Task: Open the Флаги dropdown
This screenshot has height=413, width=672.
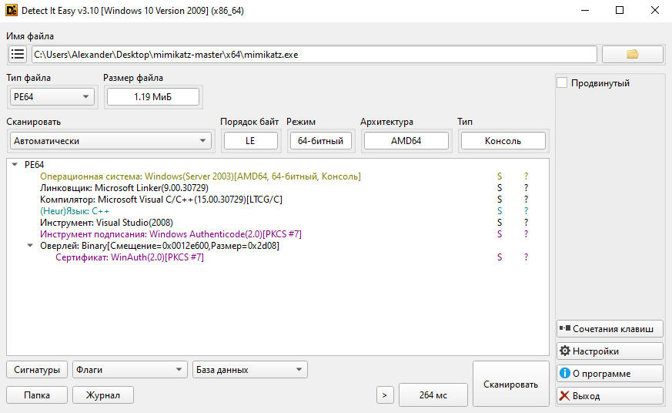Action: click(130, 370)
